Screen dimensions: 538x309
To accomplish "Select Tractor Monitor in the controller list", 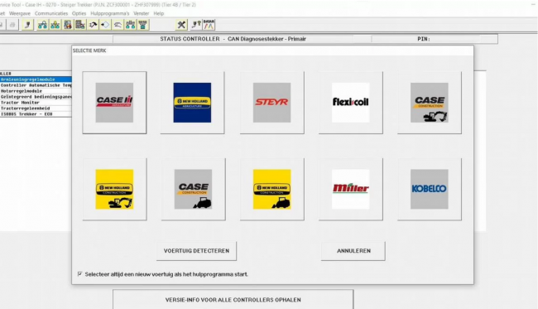I will (36, 103).
